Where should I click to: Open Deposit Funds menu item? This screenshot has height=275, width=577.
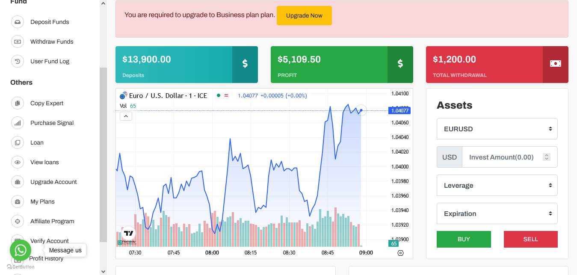click(50, 22)
